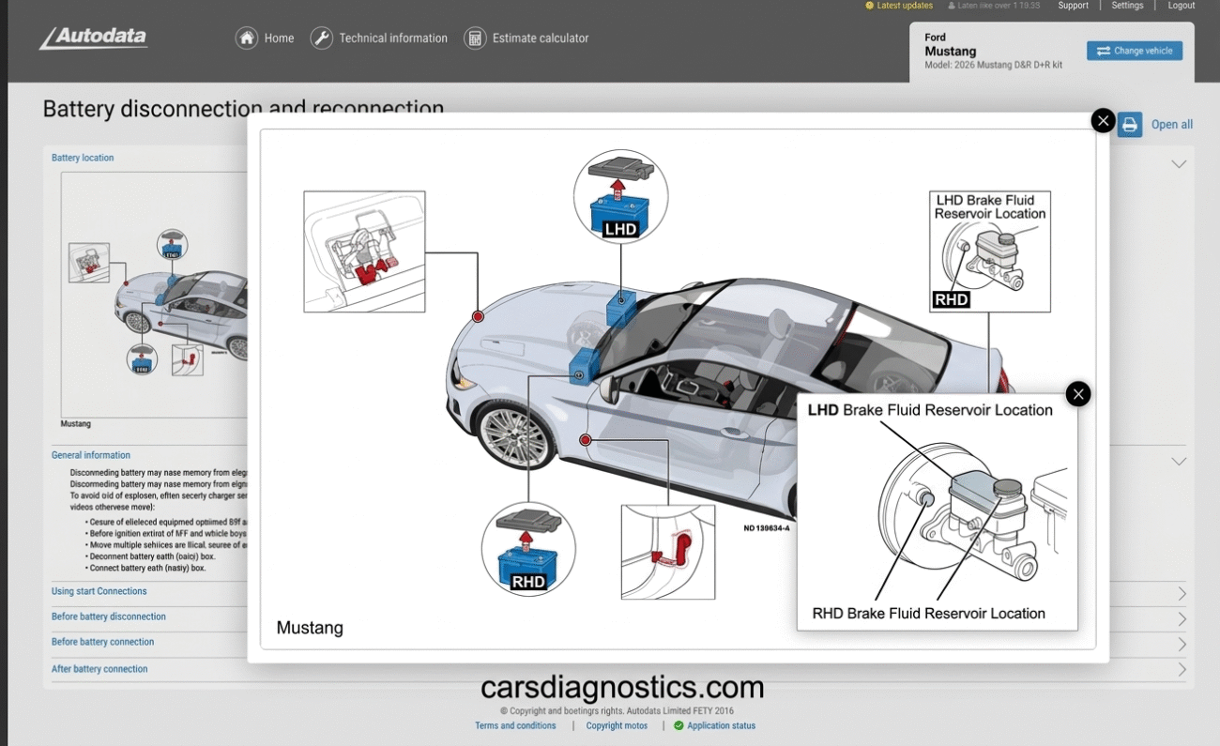
Task: Click the red marker on the car hood
Action: click(478, 317)
